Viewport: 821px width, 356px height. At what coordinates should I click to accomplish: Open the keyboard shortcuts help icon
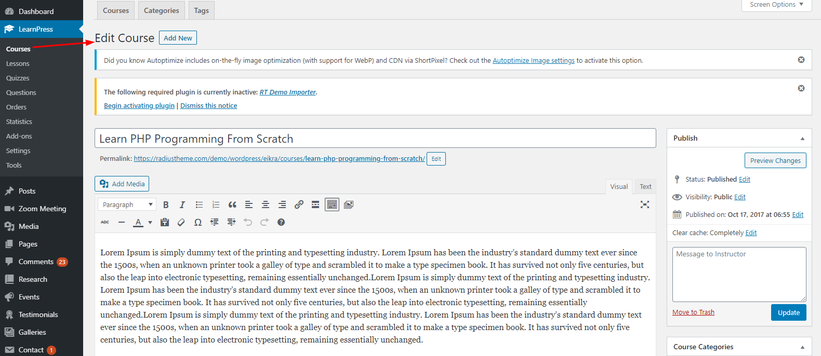[281, 222]
